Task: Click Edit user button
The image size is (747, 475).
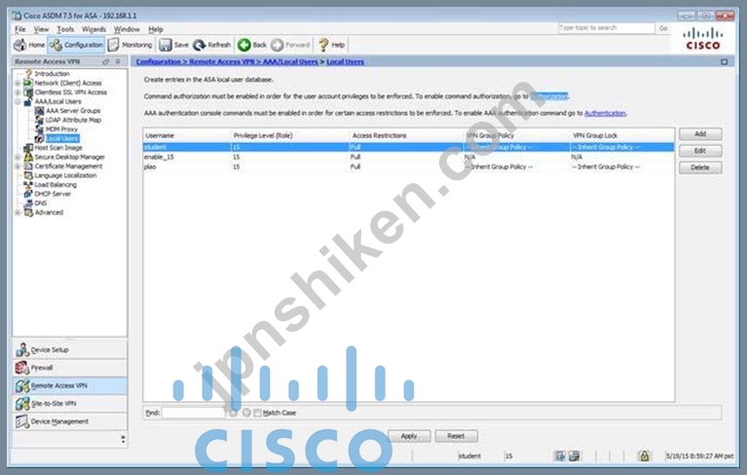Action: coord(700,151)
